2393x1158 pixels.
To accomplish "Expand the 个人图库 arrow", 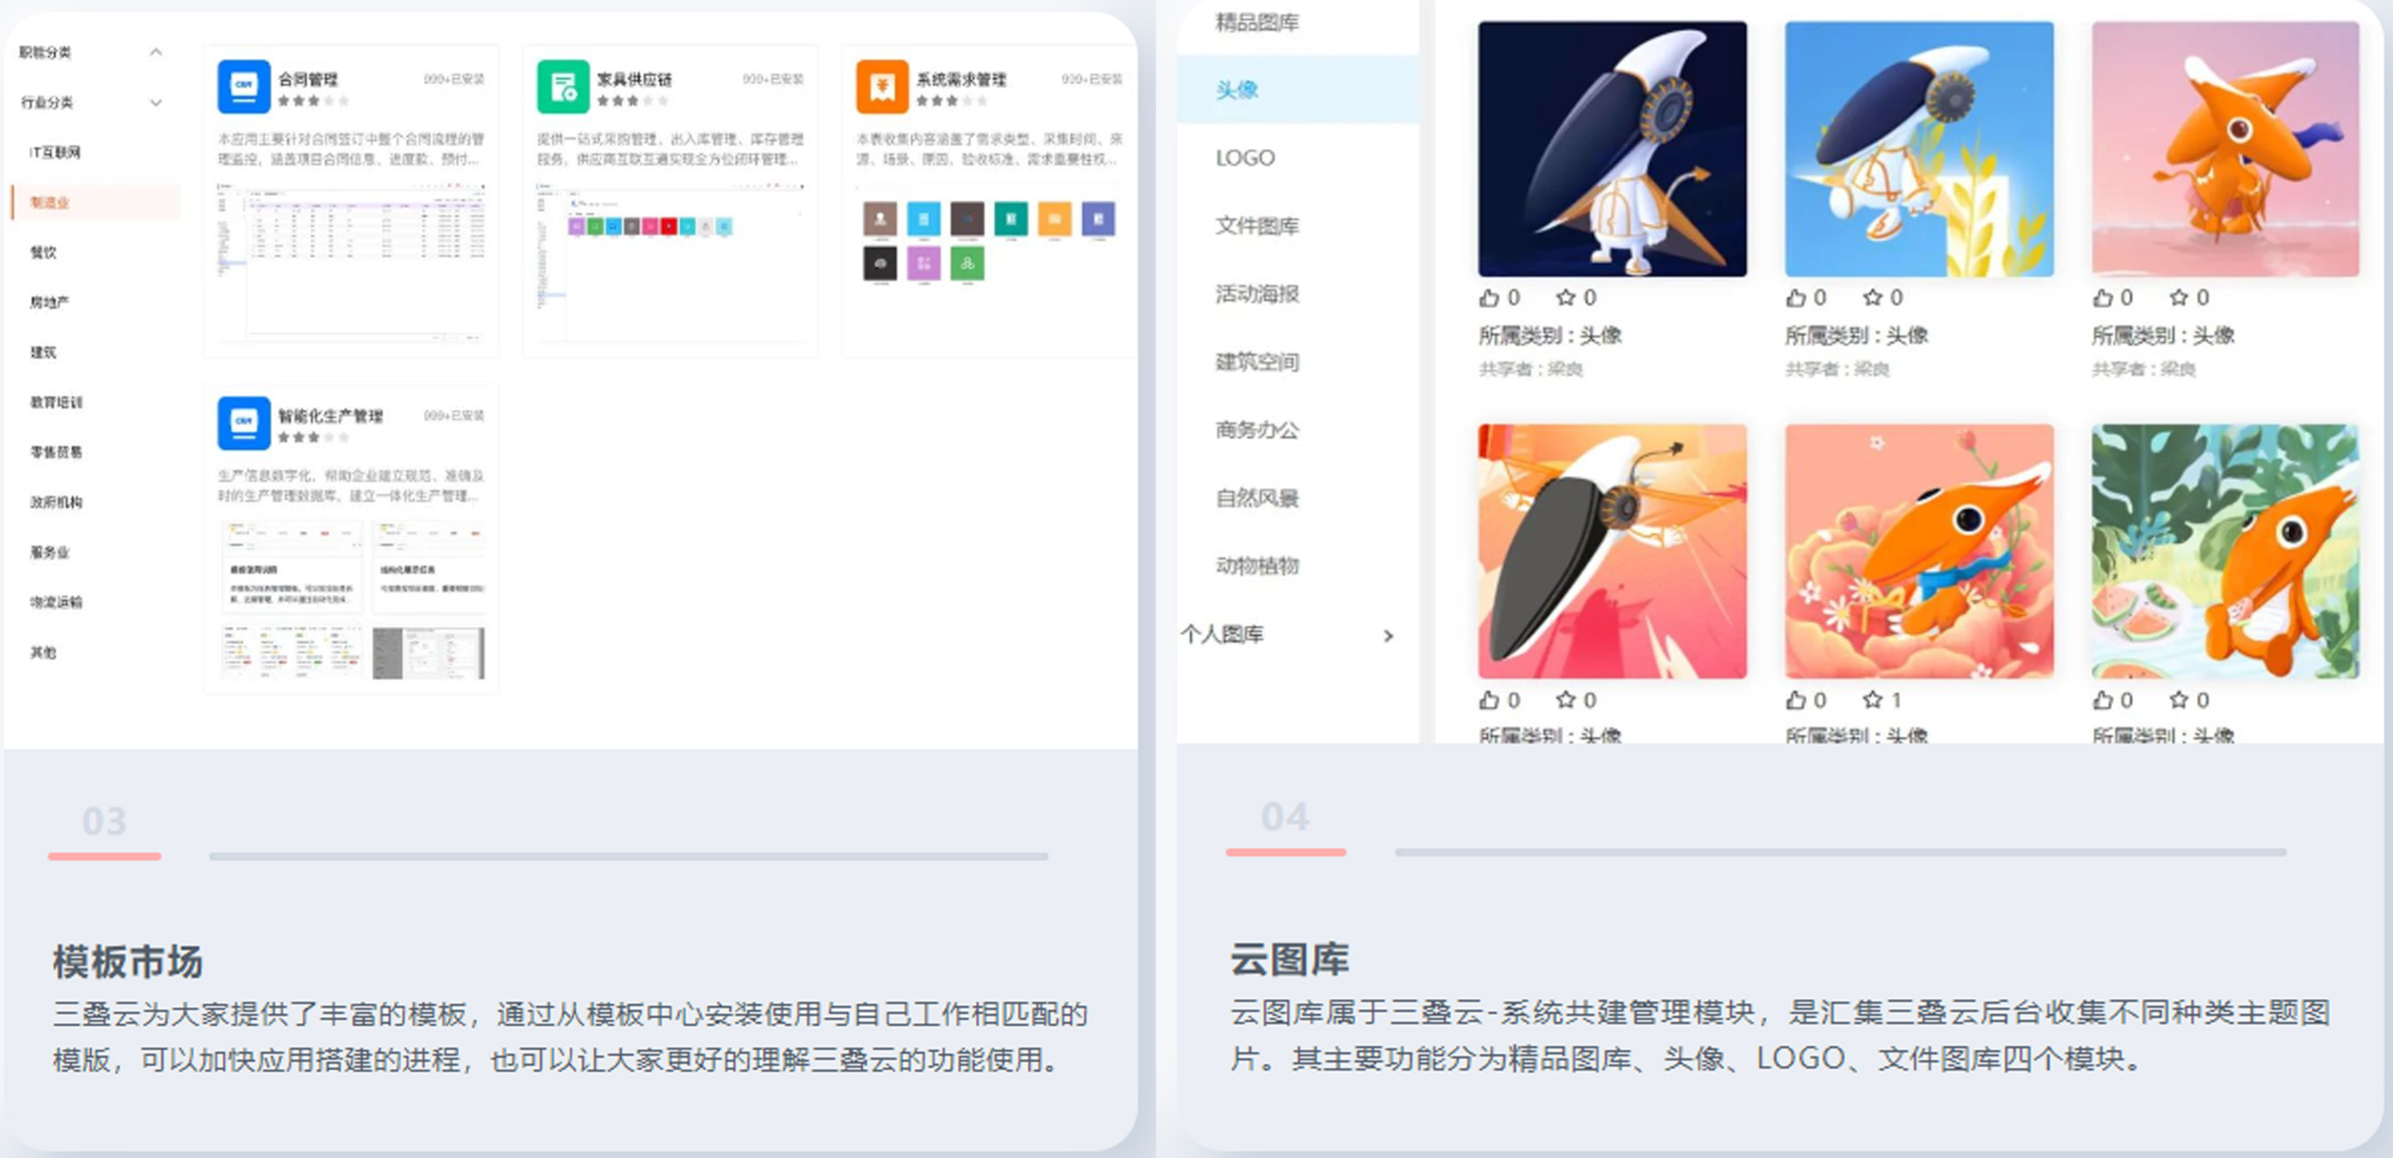I will pyautogui.click(x=1388, y=635).
